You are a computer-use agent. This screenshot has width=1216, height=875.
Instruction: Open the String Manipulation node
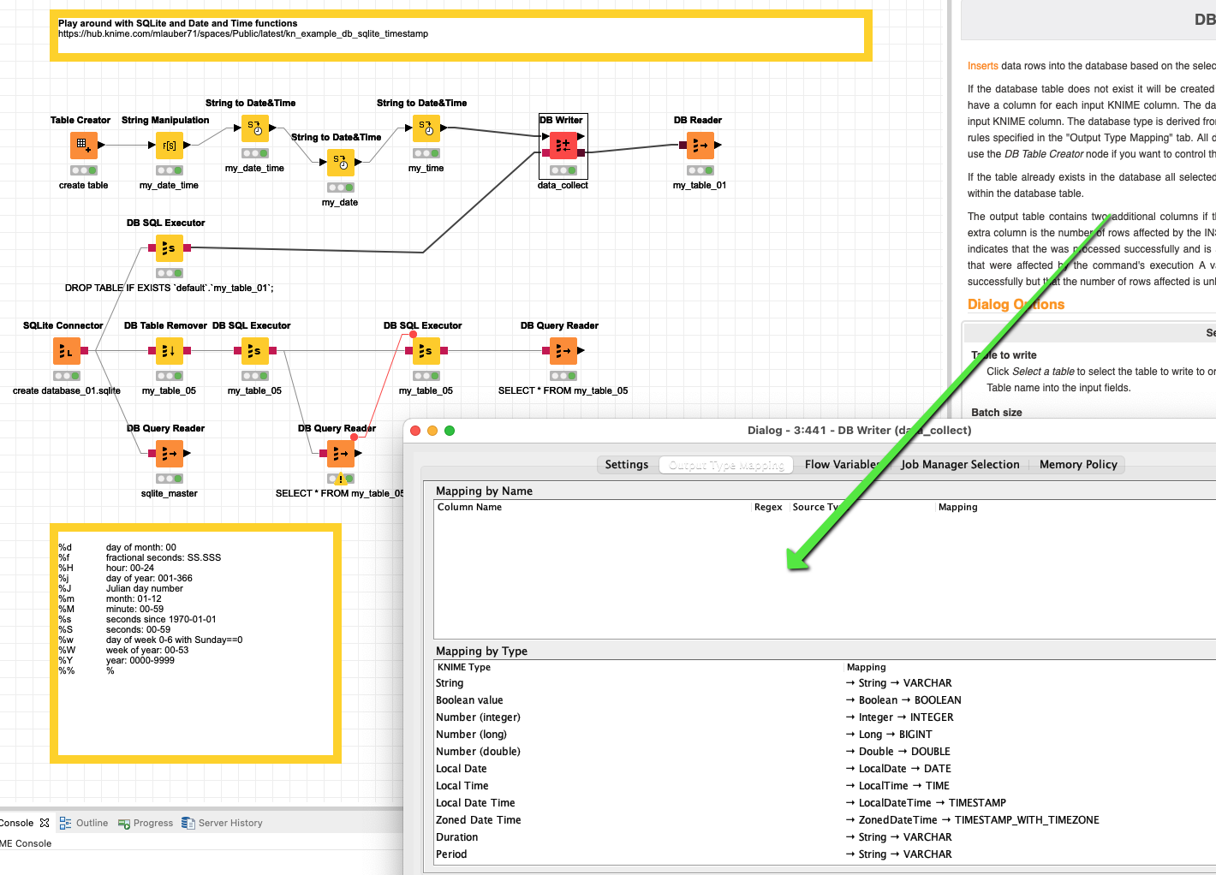click(169, 146)
